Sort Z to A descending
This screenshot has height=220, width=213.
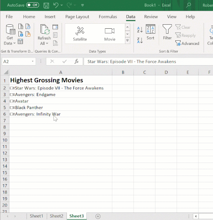[140, 40]
